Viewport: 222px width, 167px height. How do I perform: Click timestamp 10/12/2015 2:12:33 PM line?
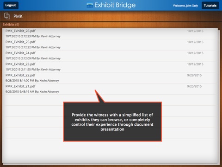pos(33,36)
